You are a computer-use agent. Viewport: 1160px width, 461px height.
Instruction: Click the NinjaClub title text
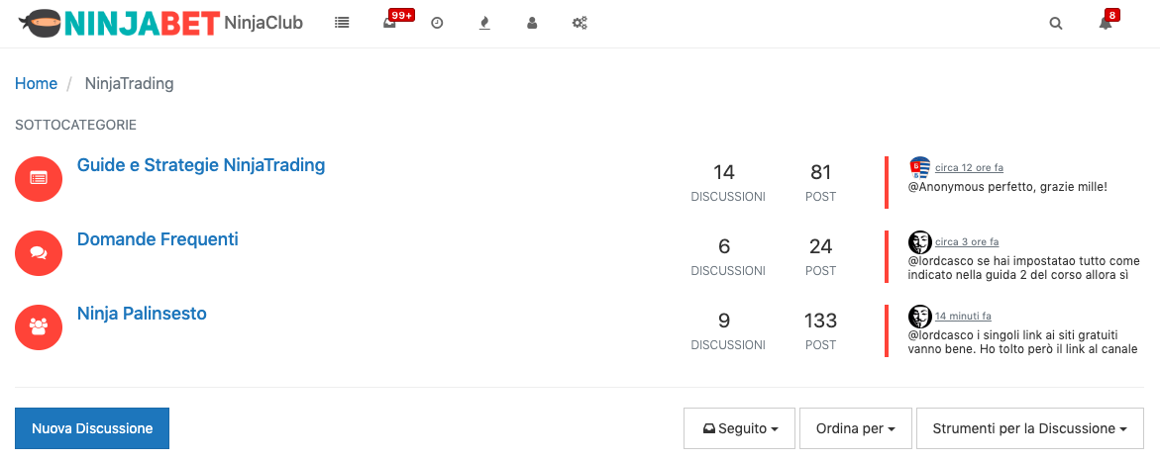pos(264,23)
